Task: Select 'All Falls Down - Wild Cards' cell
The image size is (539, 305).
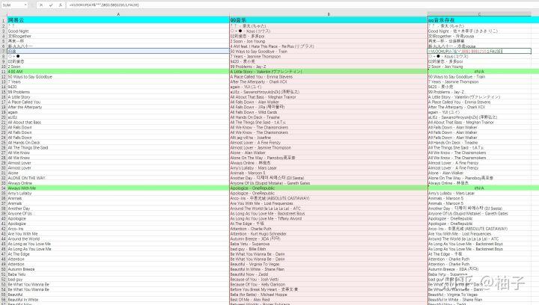Action: 329,112
